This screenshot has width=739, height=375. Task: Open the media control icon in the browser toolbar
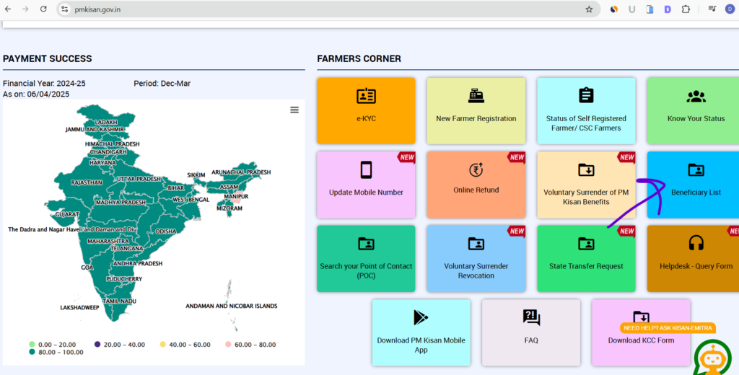tap(712, 9)
